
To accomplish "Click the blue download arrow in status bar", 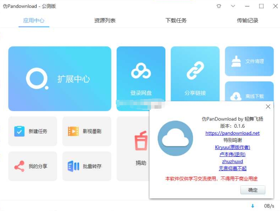I will point(252,206).
